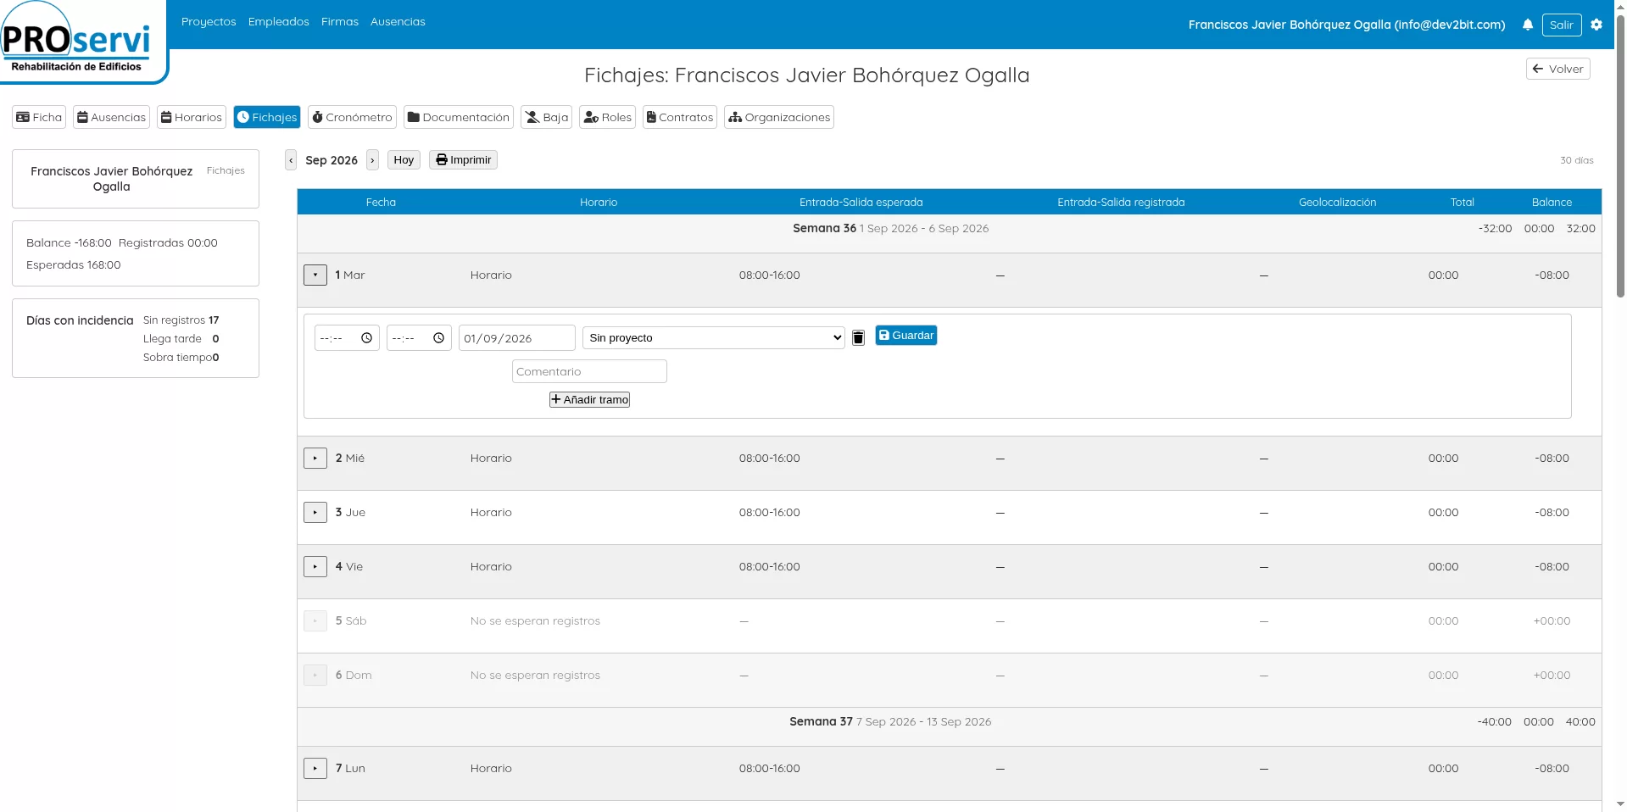Expand the 2 Mié row
Viewport: 1627px width, 812px height.
315,458
